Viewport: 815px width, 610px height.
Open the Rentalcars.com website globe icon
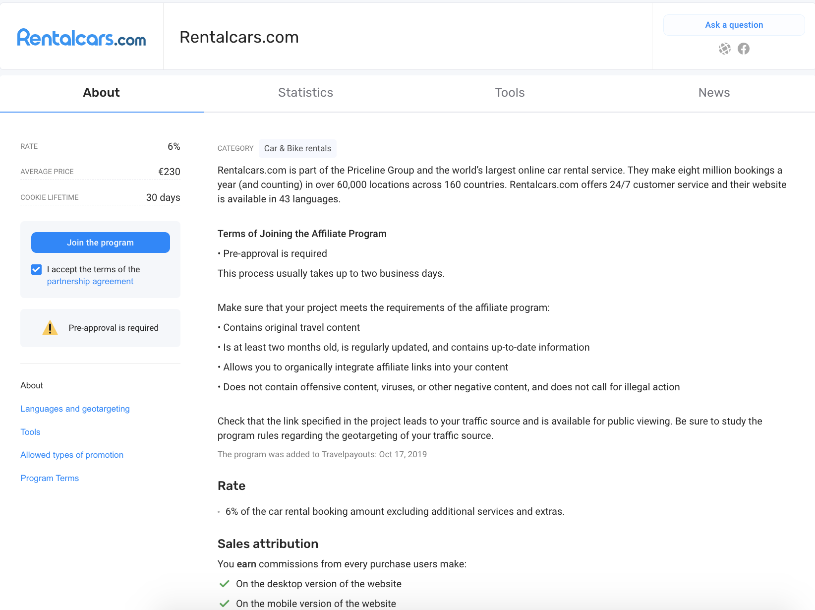(x=725, y=49)
